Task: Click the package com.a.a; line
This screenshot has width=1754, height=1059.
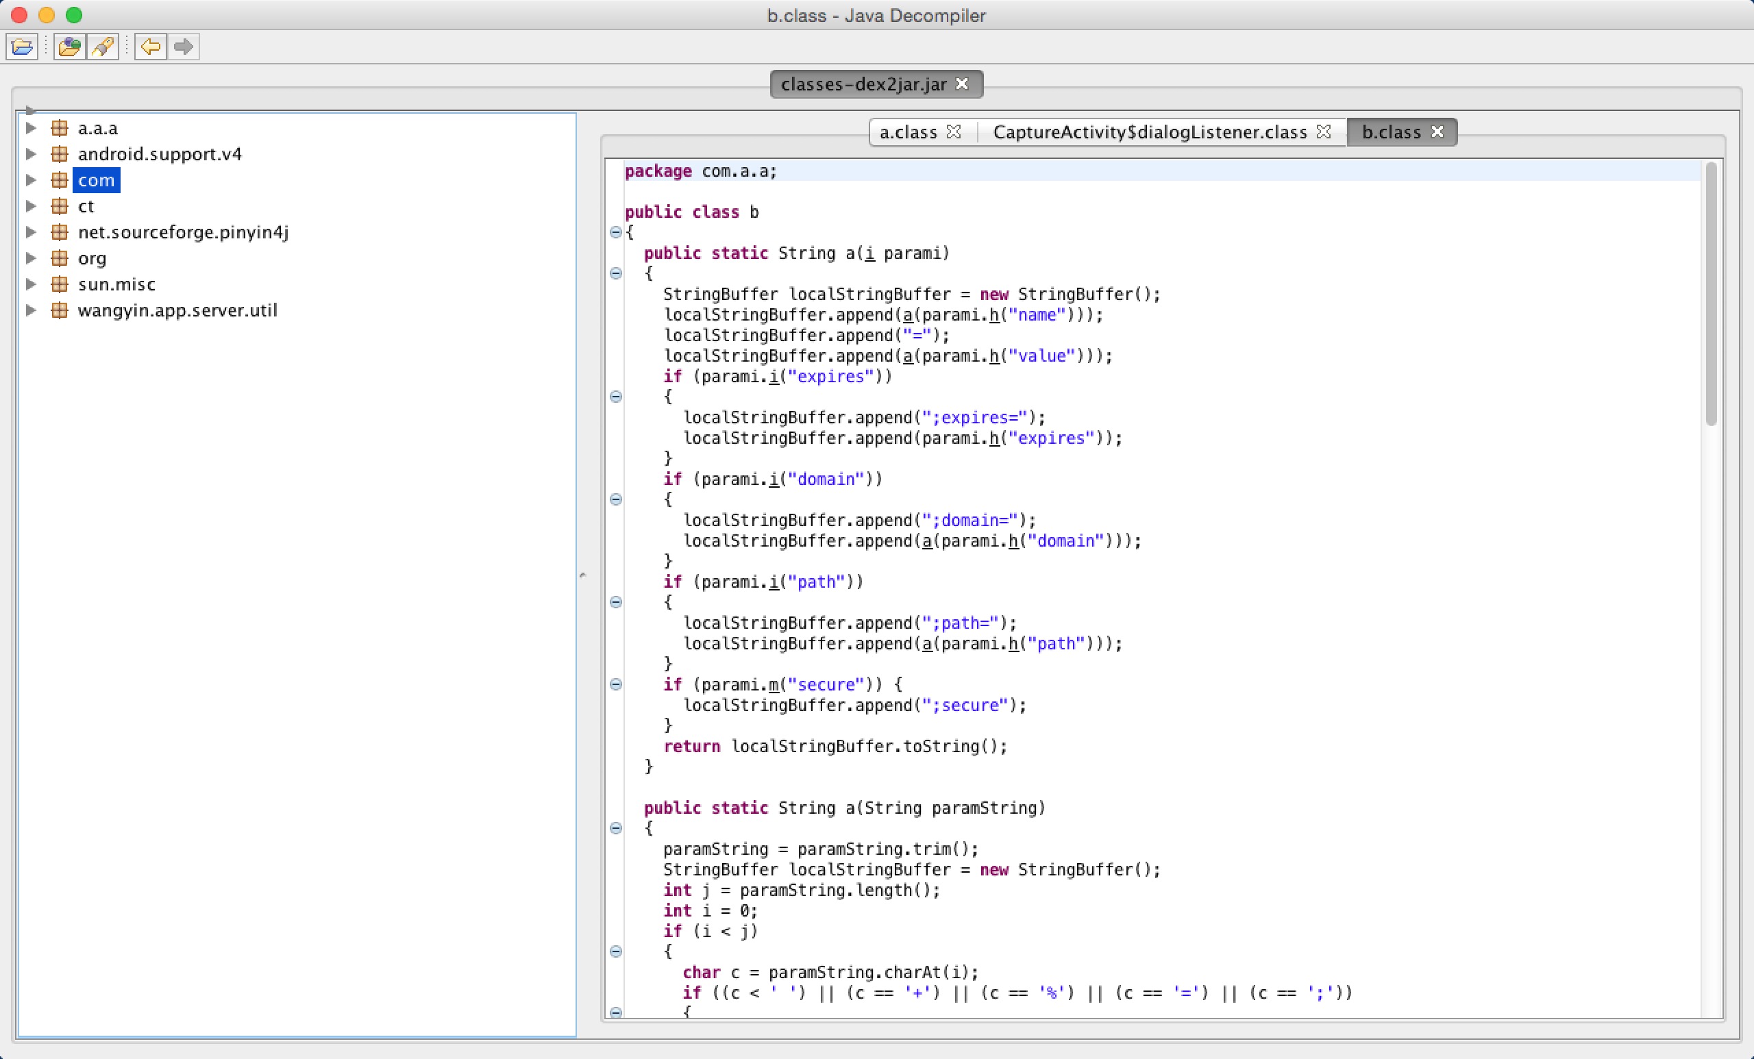Action: (x=1162, y=171)
